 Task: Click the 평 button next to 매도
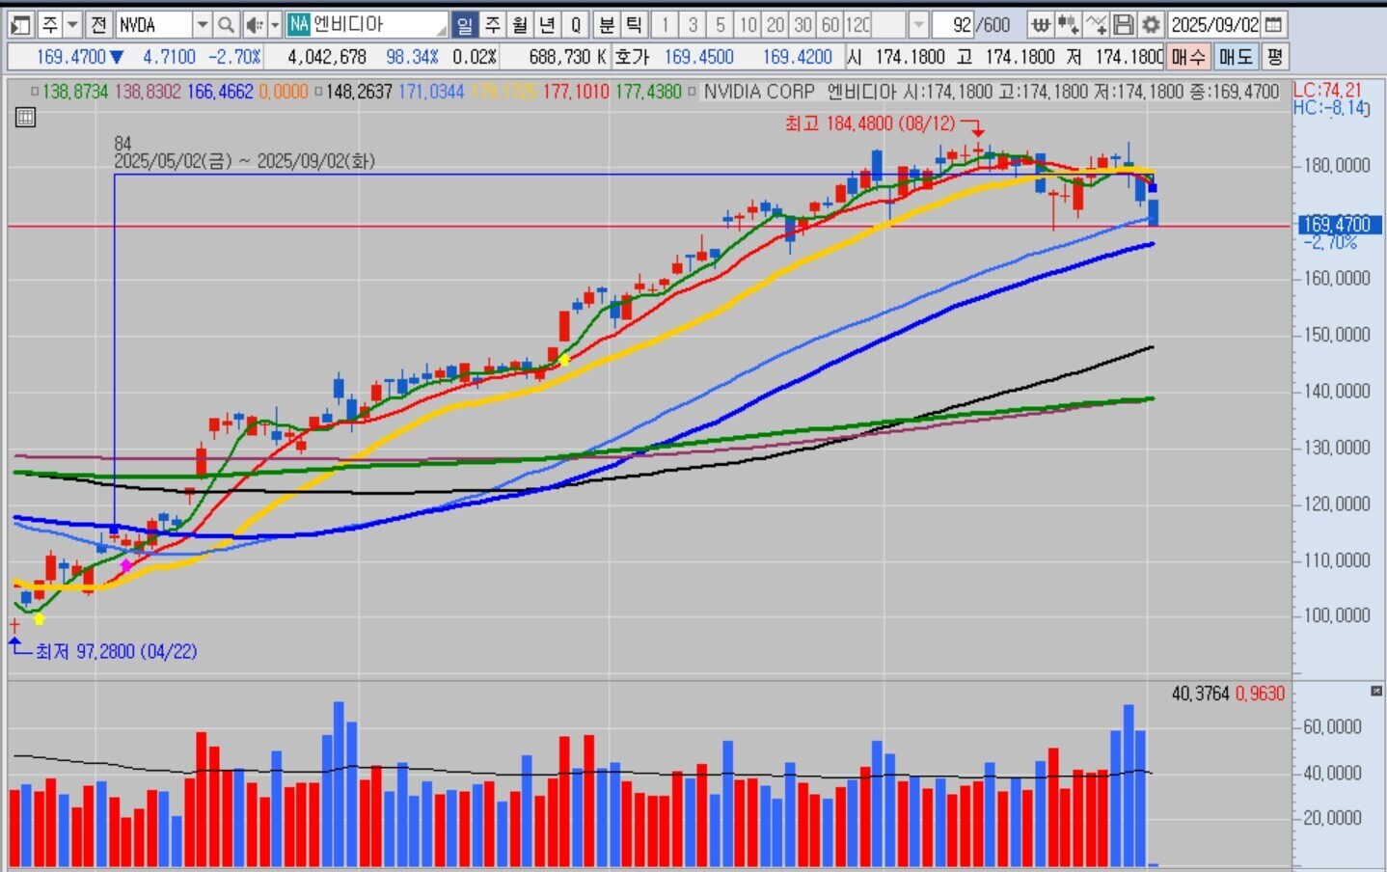[1274, 57]
